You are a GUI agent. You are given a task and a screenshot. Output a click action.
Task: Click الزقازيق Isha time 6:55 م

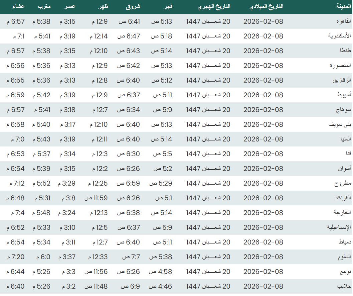[15, 80]
